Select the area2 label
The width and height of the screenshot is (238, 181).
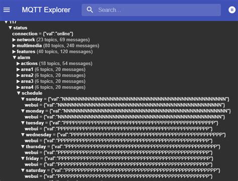[x=27, y=75]
